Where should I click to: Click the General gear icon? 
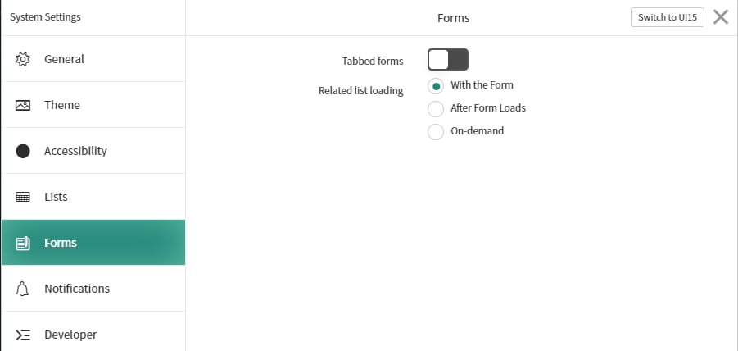click(x=23, y=59)
